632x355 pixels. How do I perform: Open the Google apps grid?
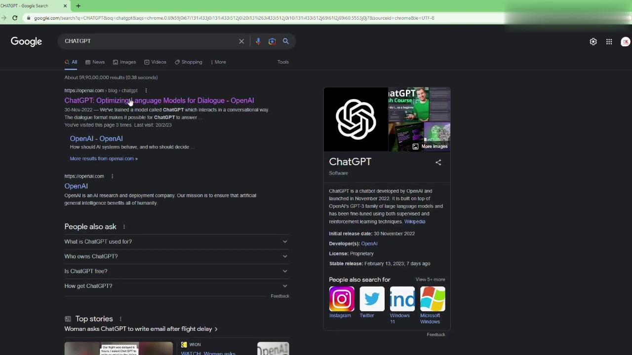point(609,42)
